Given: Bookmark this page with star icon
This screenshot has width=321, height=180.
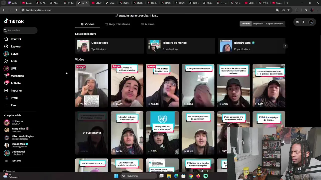Looking at the screenshot, I should tap(289, 10).
